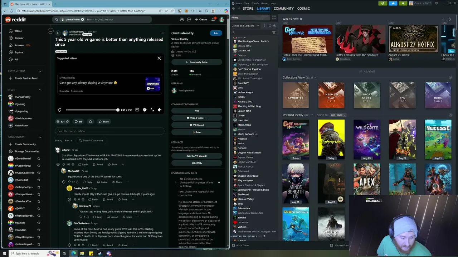Toggle ready-to-play filter icon in Steam

[275, 26]
